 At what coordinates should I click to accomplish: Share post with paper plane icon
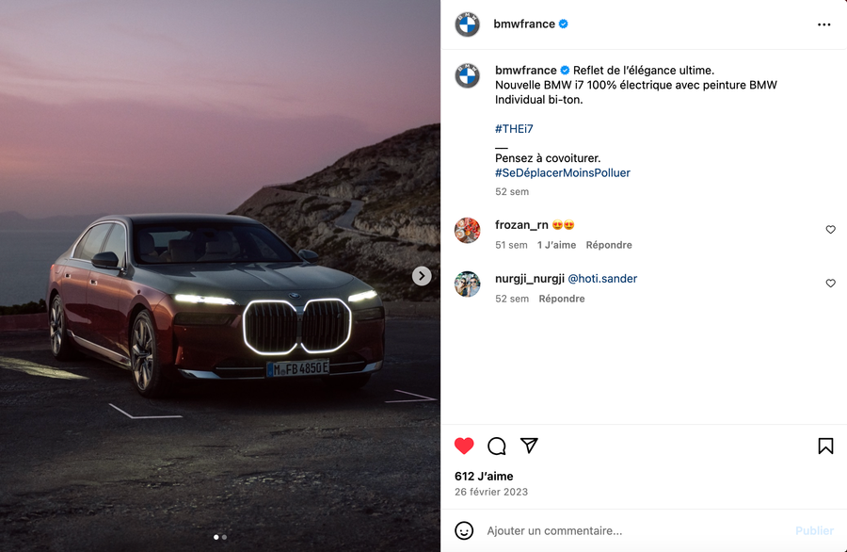pyautogui.click(x=529, y=446)
